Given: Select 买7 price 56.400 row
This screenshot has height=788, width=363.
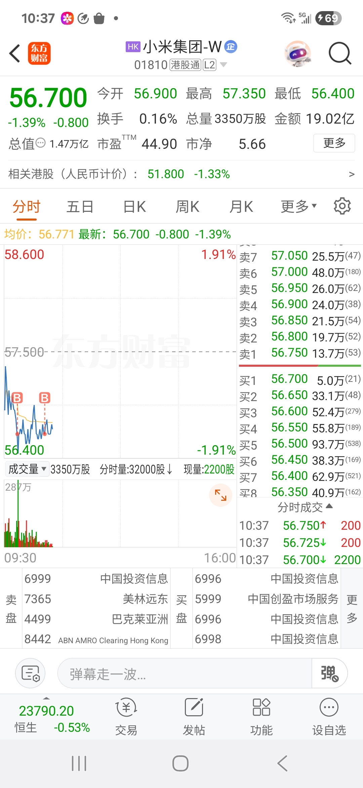Looking at the screenshot, I should pos(300,477).
